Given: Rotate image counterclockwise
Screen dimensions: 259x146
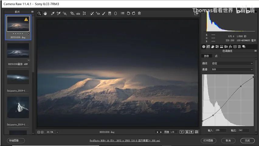Looking at the screenshot, I should (x=128, y=13).
